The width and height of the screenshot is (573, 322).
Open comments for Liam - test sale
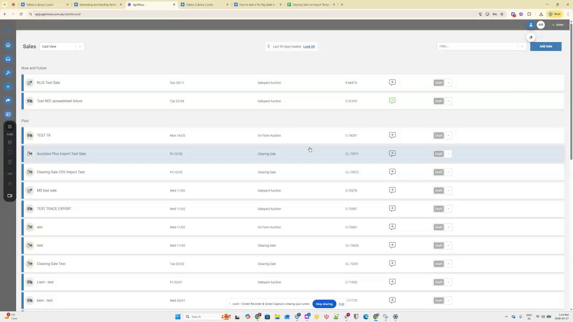tap(392, 282)
